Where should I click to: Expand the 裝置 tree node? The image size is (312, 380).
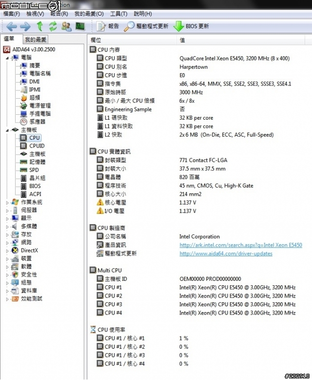point(7,259)
